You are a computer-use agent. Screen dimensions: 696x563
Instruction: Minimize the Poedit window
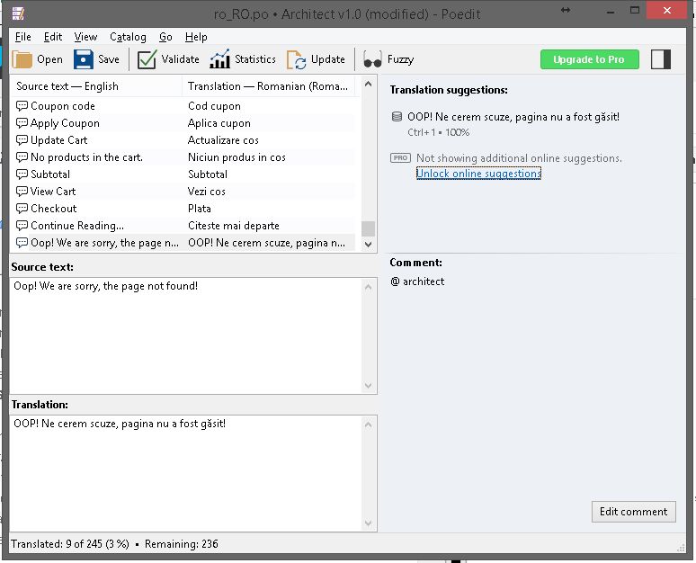coord(611,11)
